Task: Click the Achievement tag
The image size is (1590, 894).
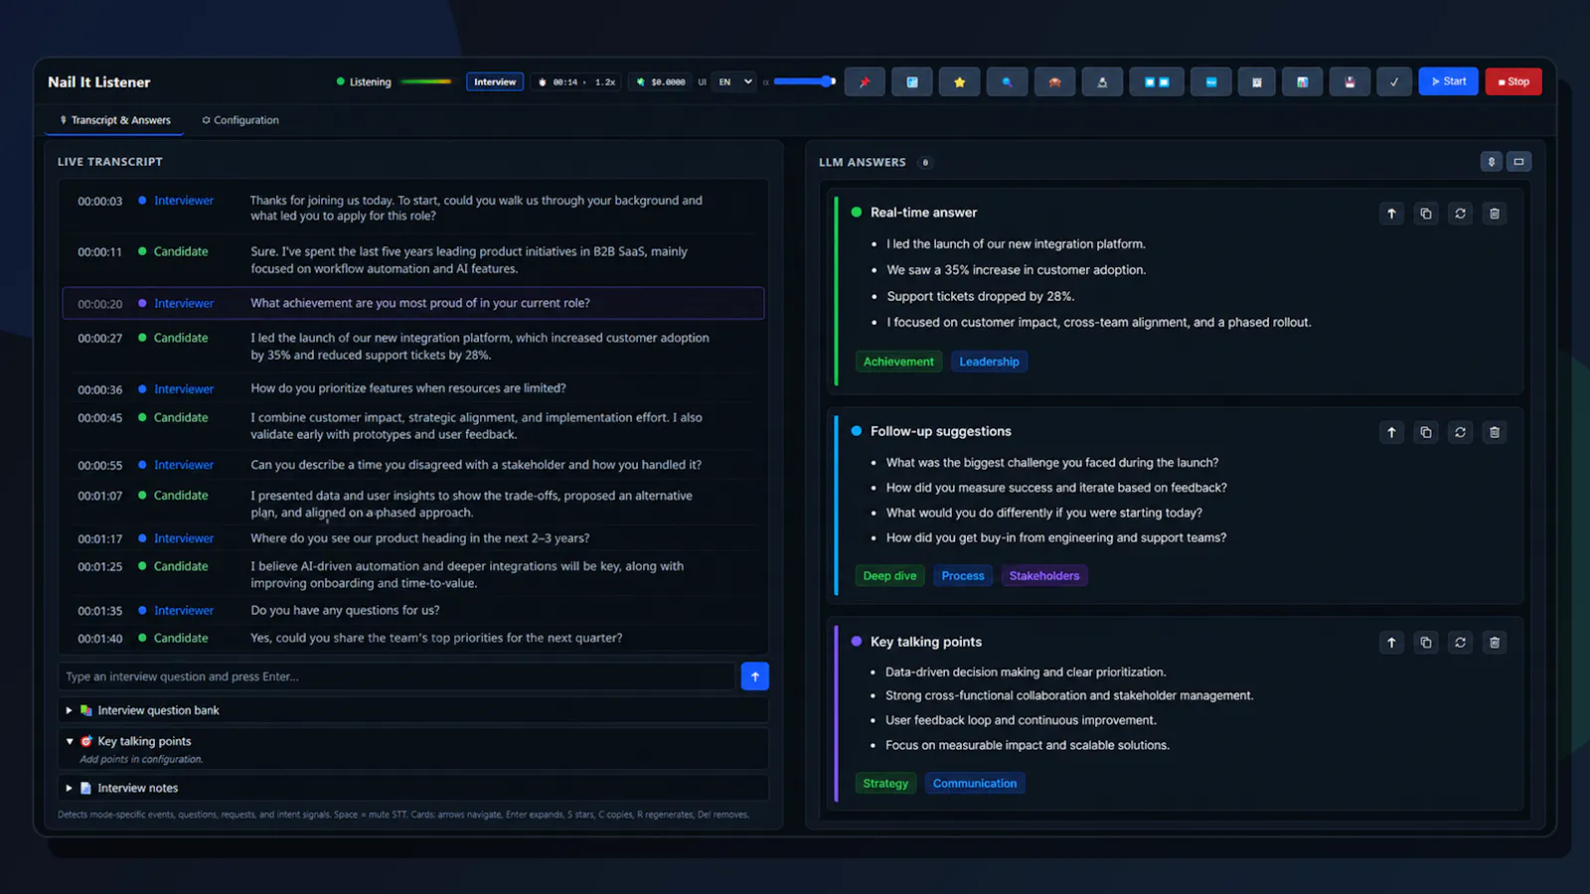Action: (898, 362)
